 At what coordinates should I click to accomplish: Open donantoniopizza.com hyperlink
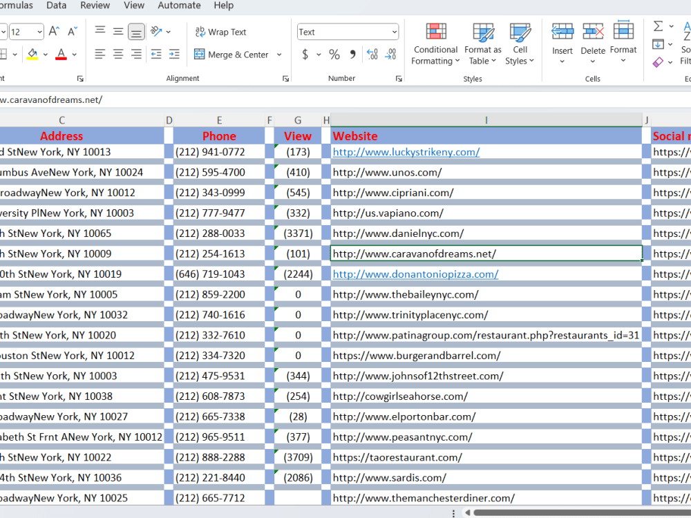point(415,274)
